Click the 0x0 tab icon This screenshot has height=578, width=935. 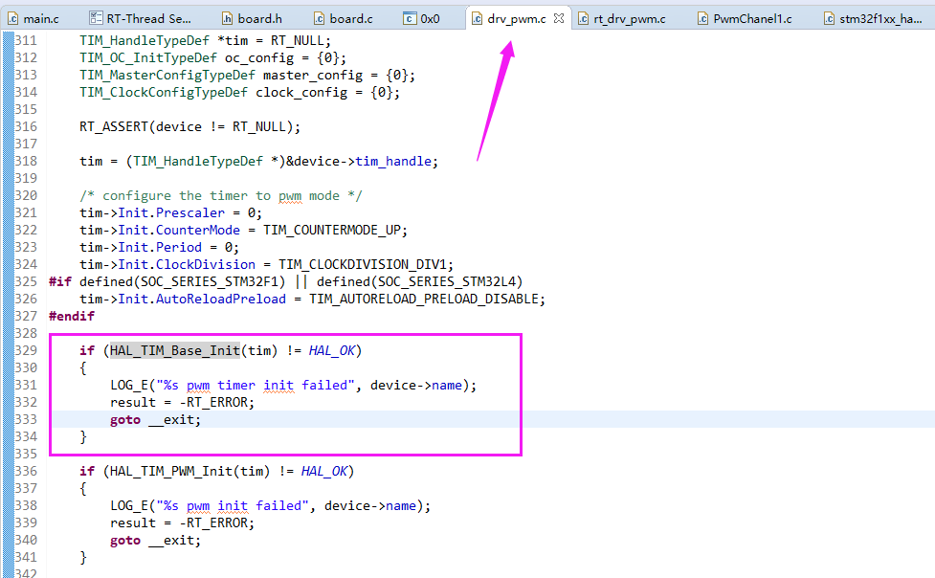410,18
